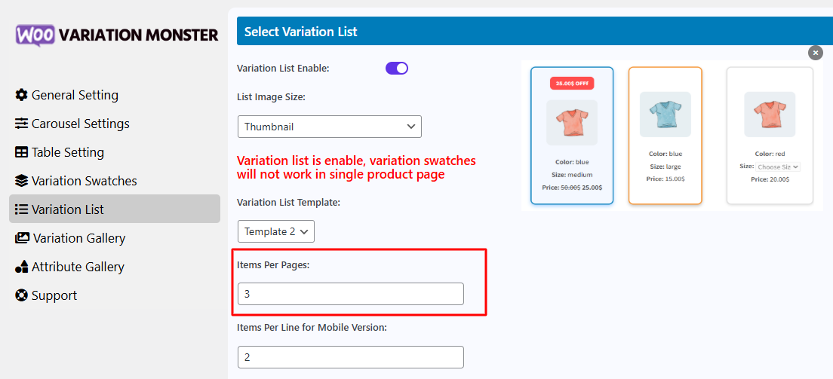
Task: Select the blue t-shirt variation thumbnail
Action: 665,115
